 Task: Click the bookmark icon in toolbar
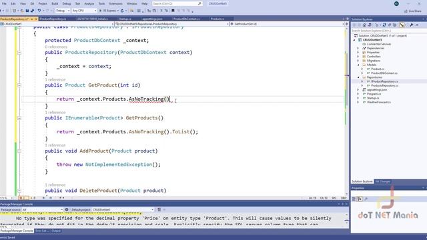click(173, 11)
